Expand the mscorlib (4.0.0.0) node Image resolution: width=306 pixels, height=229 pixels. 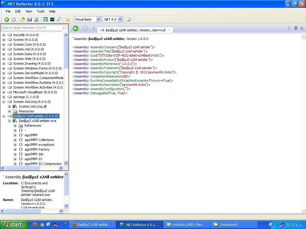pos(4,35)
